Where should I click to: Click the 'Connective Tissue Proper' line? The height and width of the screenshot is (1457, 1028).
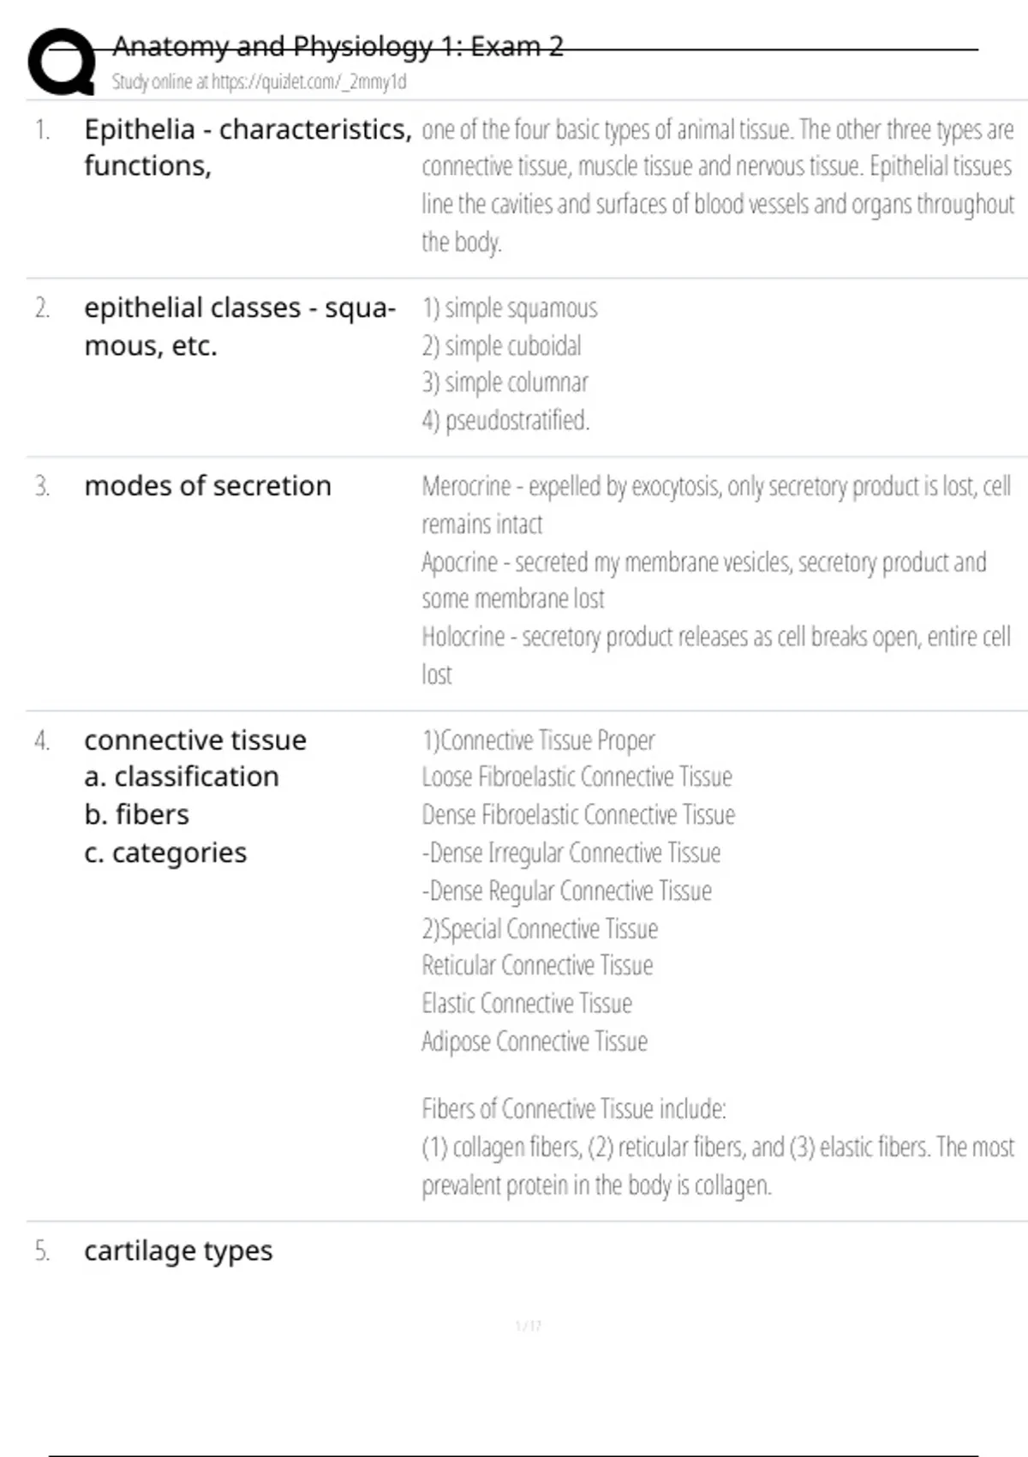(538, 740)
